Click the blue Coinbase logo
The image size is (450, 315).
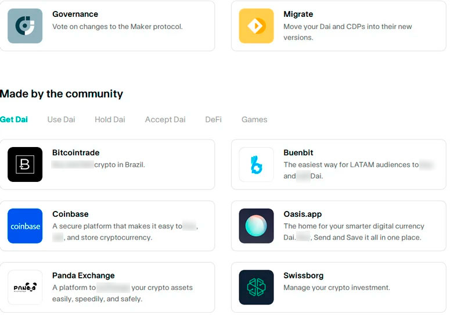(25, 226)
